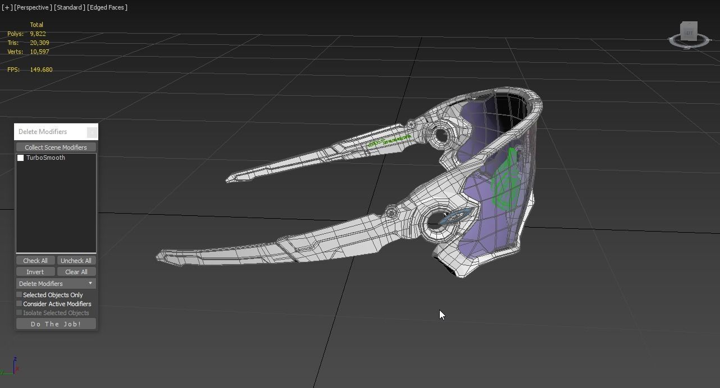Click the Verts count 10,597 value
Screen dimensions: 720x388
point(39,52)
